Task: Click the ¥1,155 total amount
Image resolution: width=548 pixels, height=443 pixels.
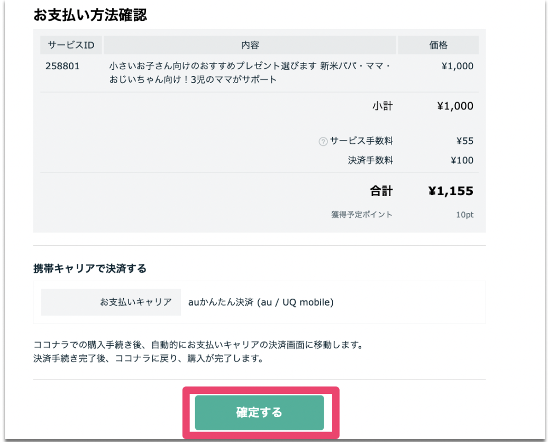Action: 451,191
